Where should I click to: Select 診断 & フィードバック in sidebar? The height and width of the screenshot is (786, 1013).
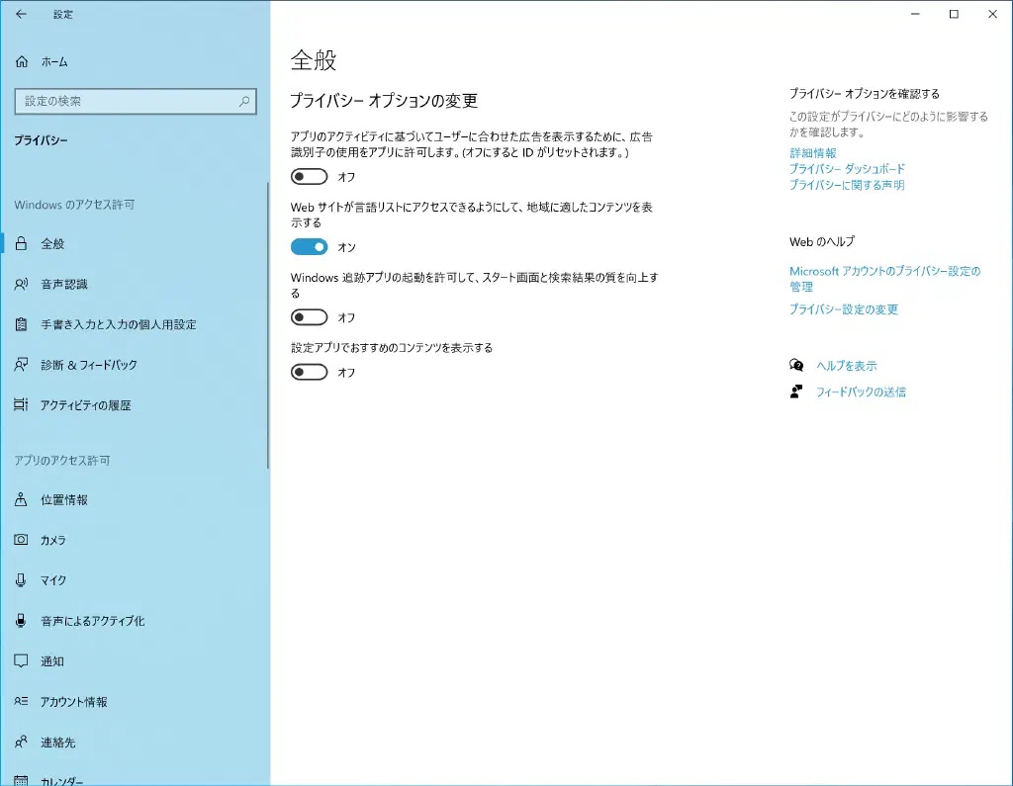[89, 365]
